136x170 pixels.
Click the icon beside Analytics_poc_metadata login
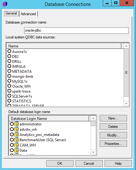coord(16,135)
